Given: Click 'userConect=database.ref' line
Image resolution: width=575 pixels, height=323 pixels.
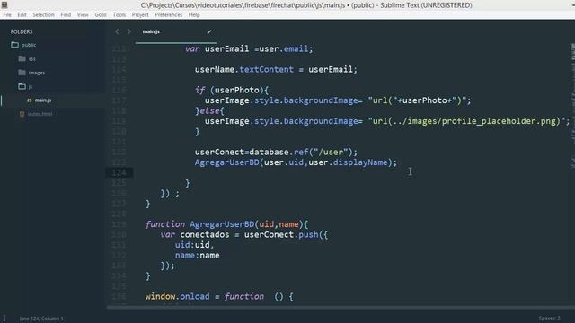Looking at the screenshot, I should click(276, 152).
